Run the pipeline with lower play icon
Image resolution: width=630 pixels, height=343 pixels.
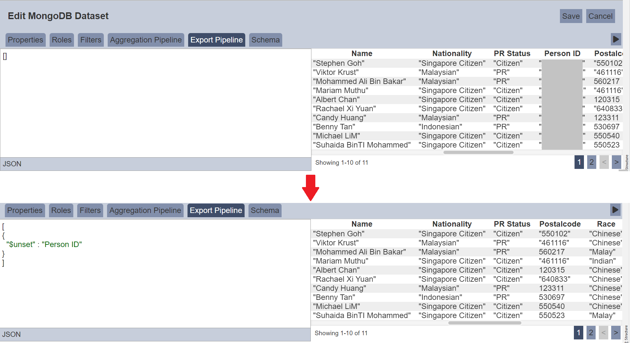(615, 210)
